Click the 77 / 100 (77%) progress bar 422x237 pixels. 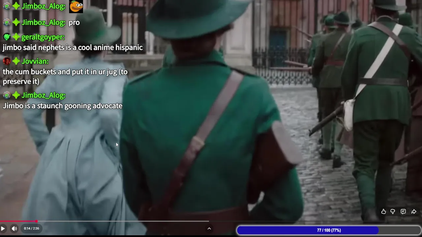(x=329, y=230)
